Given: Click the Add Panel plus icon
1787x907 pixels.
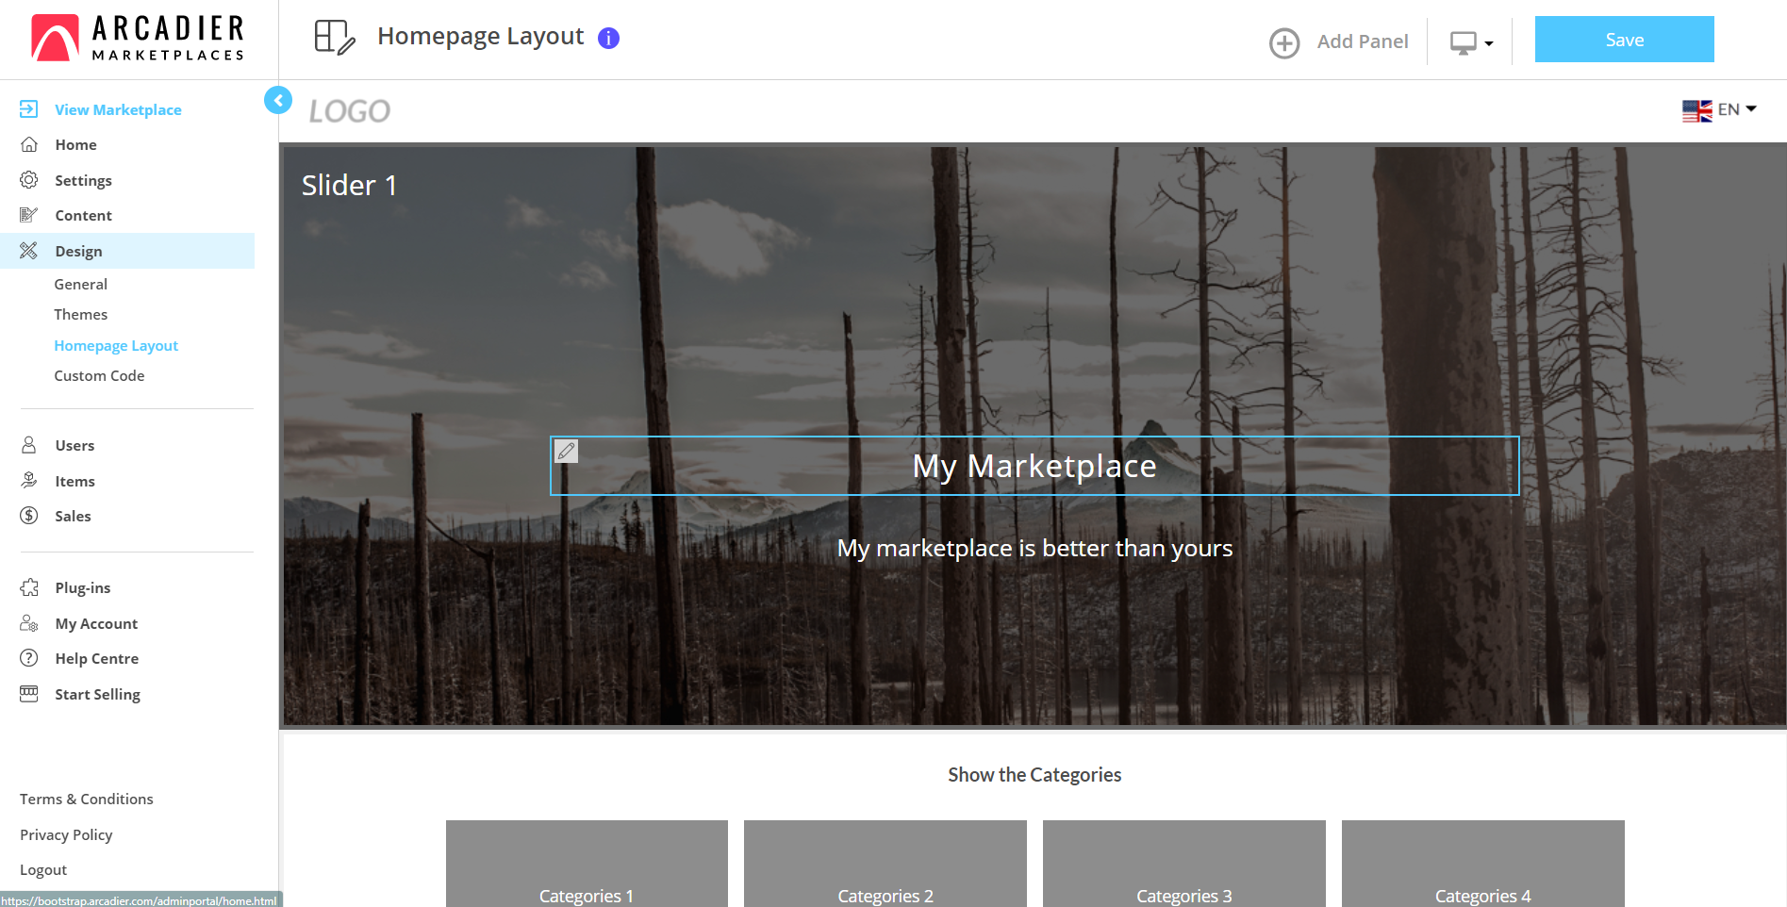Looking at the screenshot, I should [1284, 42].
